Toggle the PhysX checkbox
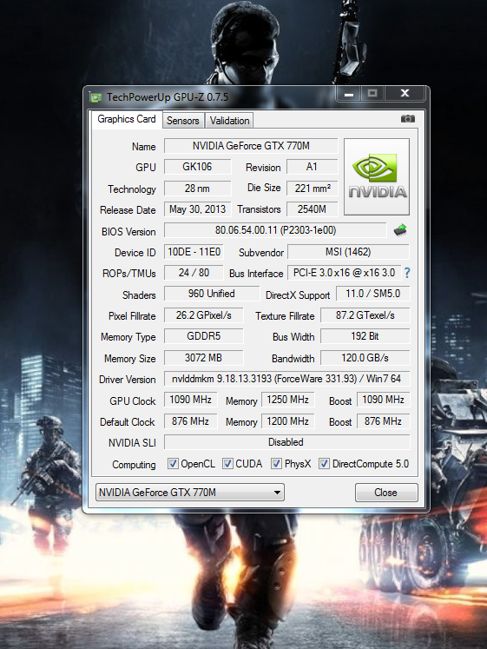This screenshot has height=649, width=487. pos(276,464)
